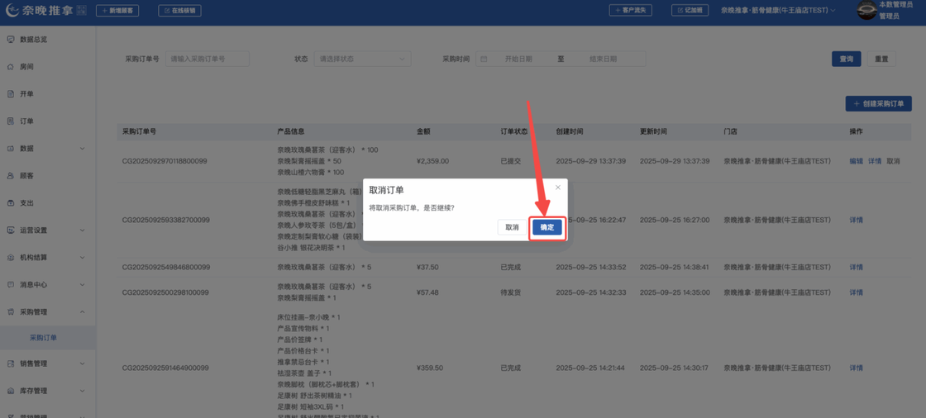Click the 查询 search button
Image resolution: width=926 pixels, height=418 pixels.
(x=847, y=59)
